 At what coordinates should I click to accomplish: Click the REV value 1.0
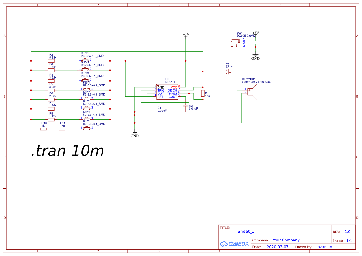click(x=347, y=232)
